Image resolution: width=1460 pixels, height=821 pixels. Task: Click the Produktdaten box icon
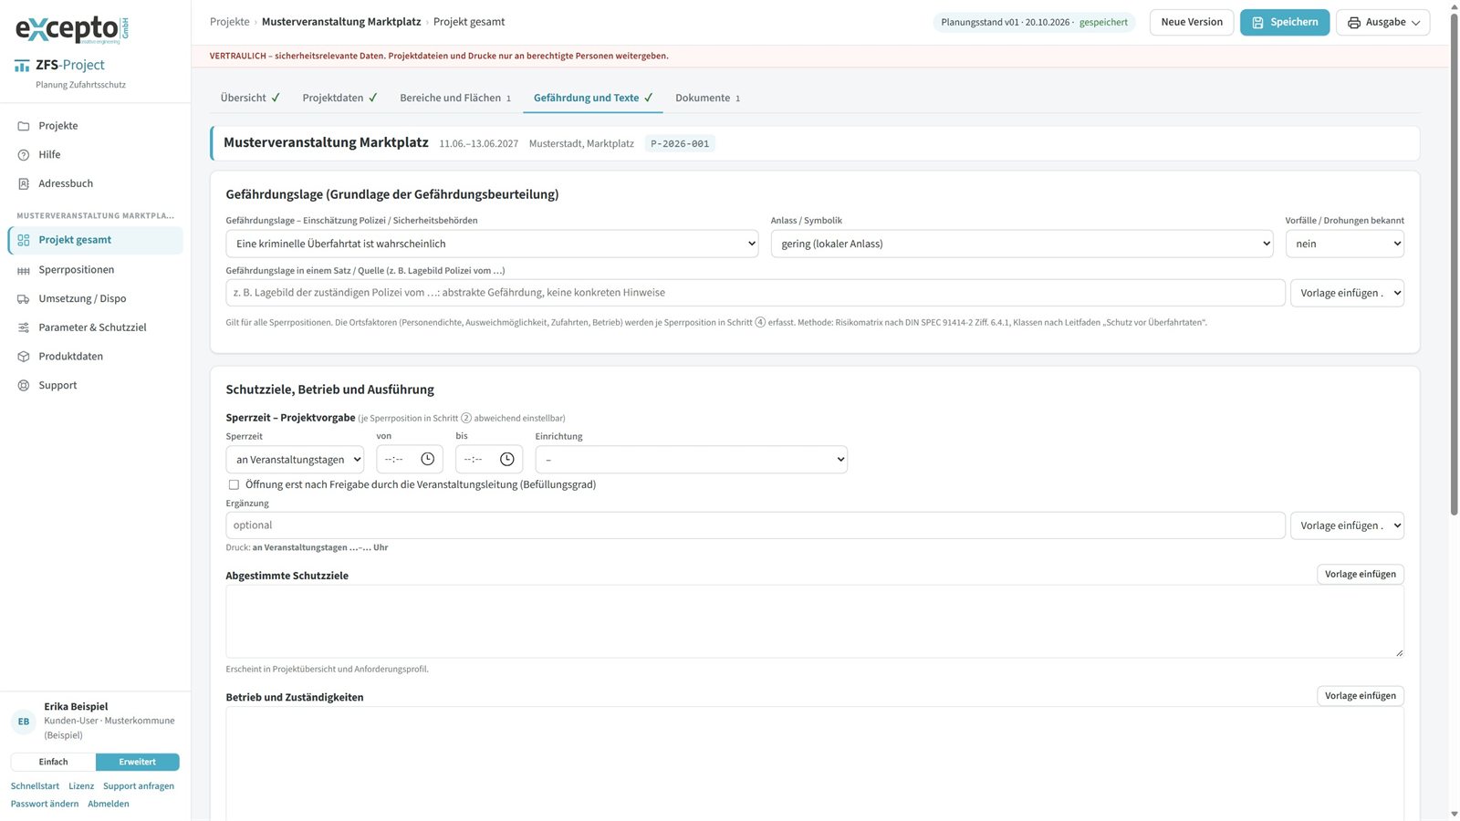[24, 357]
